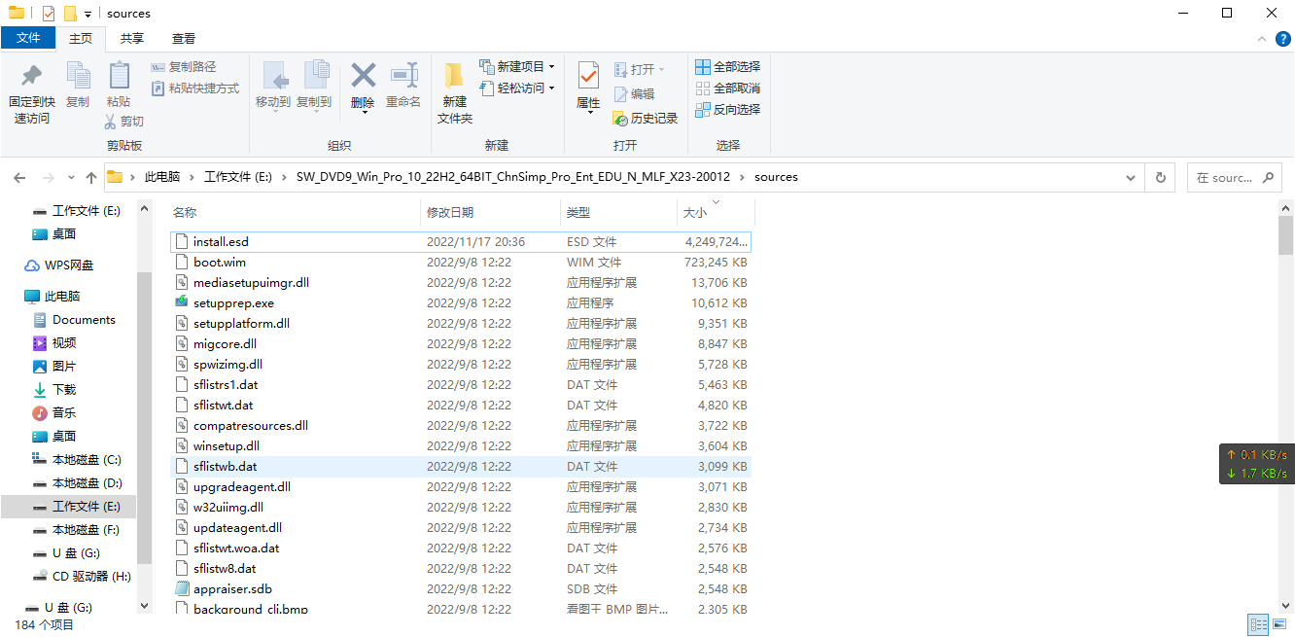Click Paste shortcut (粘贴快捷方式)

pos(195,88)
